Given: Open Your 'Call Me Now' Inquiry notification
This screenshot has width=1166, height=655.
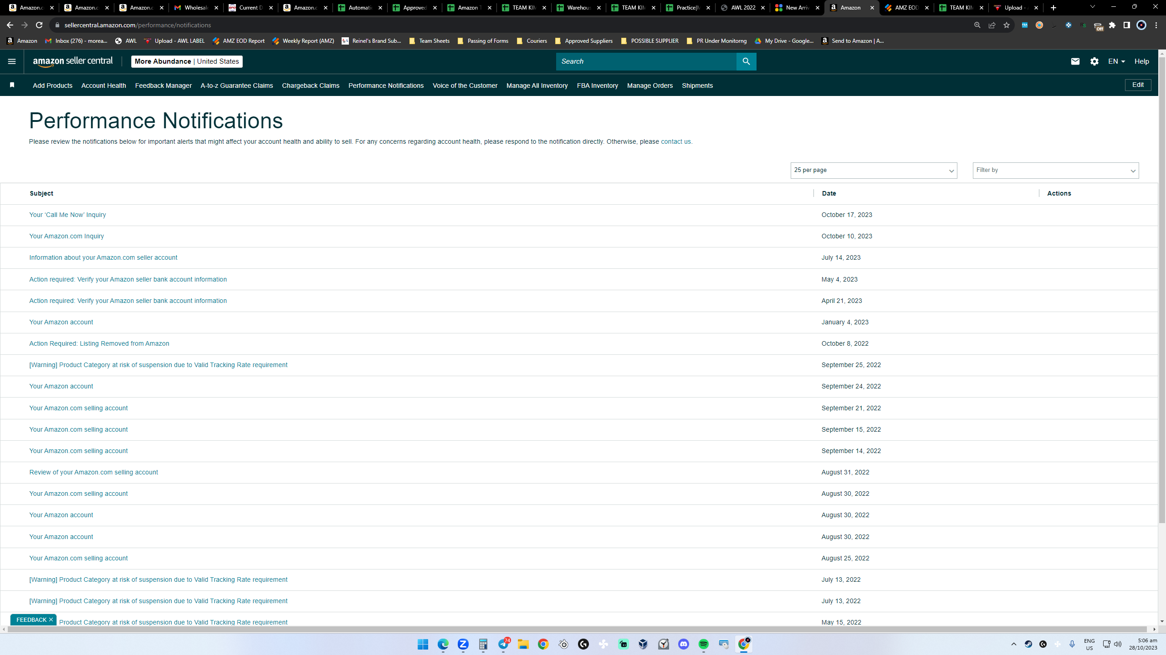Looking at the screenshot, I should [67, 215].
